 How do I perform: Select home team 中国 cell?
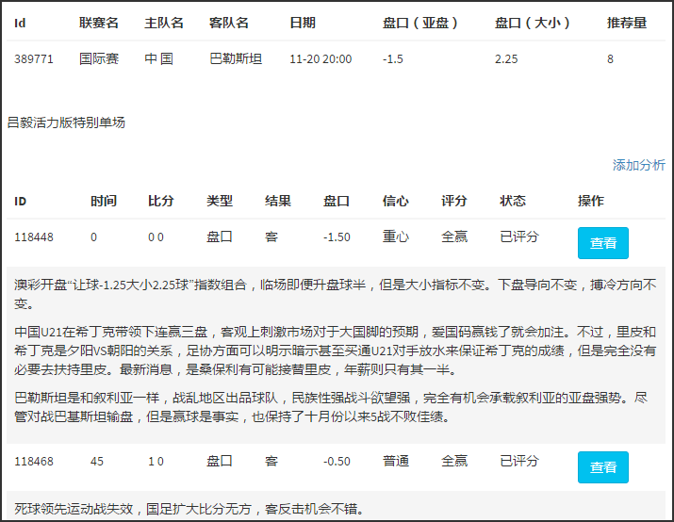tap(158, 58)
